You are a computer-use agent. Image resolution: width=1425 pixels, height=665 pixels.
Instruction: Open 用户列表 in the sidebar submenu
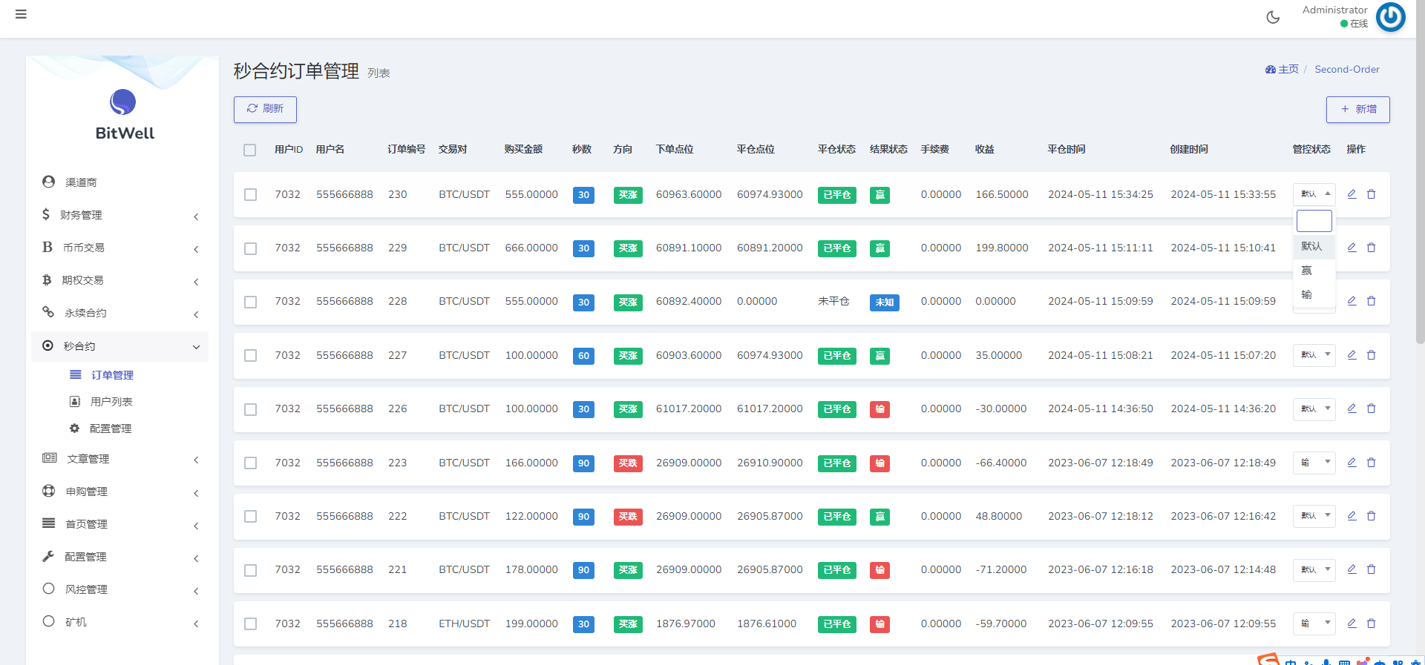tap(111, 402)
